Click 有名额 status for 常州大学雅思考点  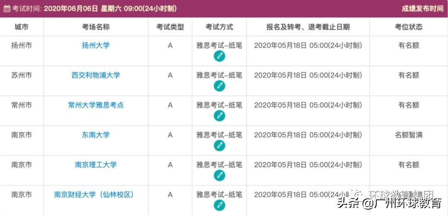[409, 105]
